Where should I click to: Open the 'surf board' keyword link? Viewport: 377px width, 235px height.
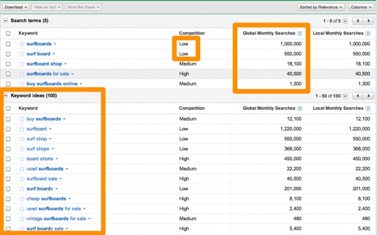[x=38, y=54]
